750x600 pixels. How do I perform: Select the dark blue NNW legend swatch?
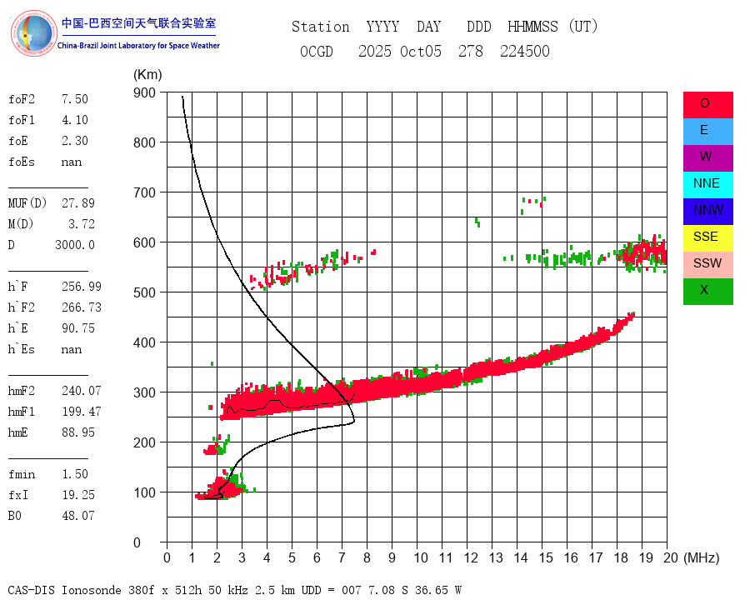click(707, 212)
